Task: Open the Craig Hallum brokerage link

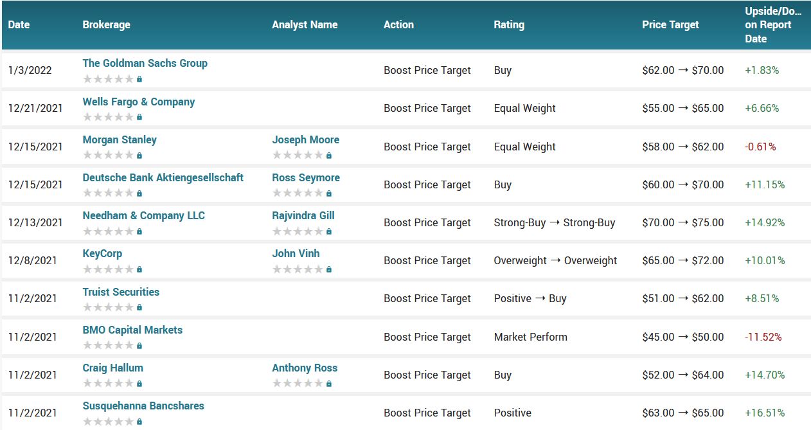Action: [x=113, y=368]
